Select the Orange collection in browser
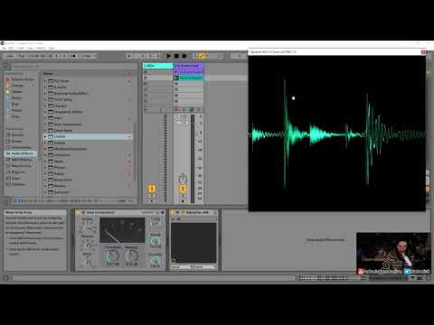 17,86
